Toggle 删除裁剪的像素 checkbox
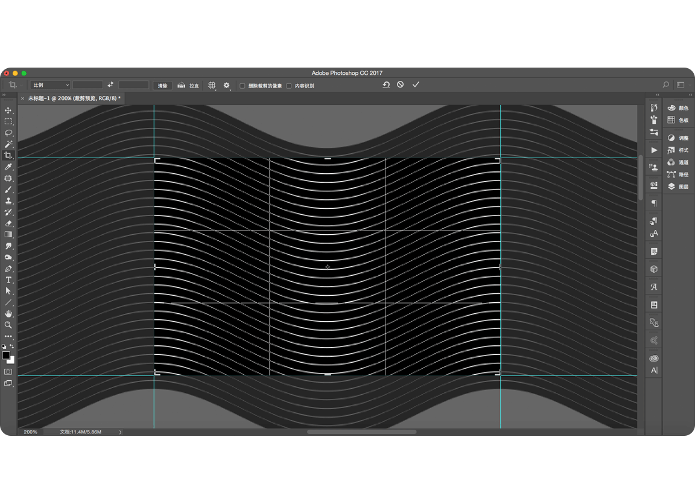This screenshot has height=504, width=695. click(243, 86)
